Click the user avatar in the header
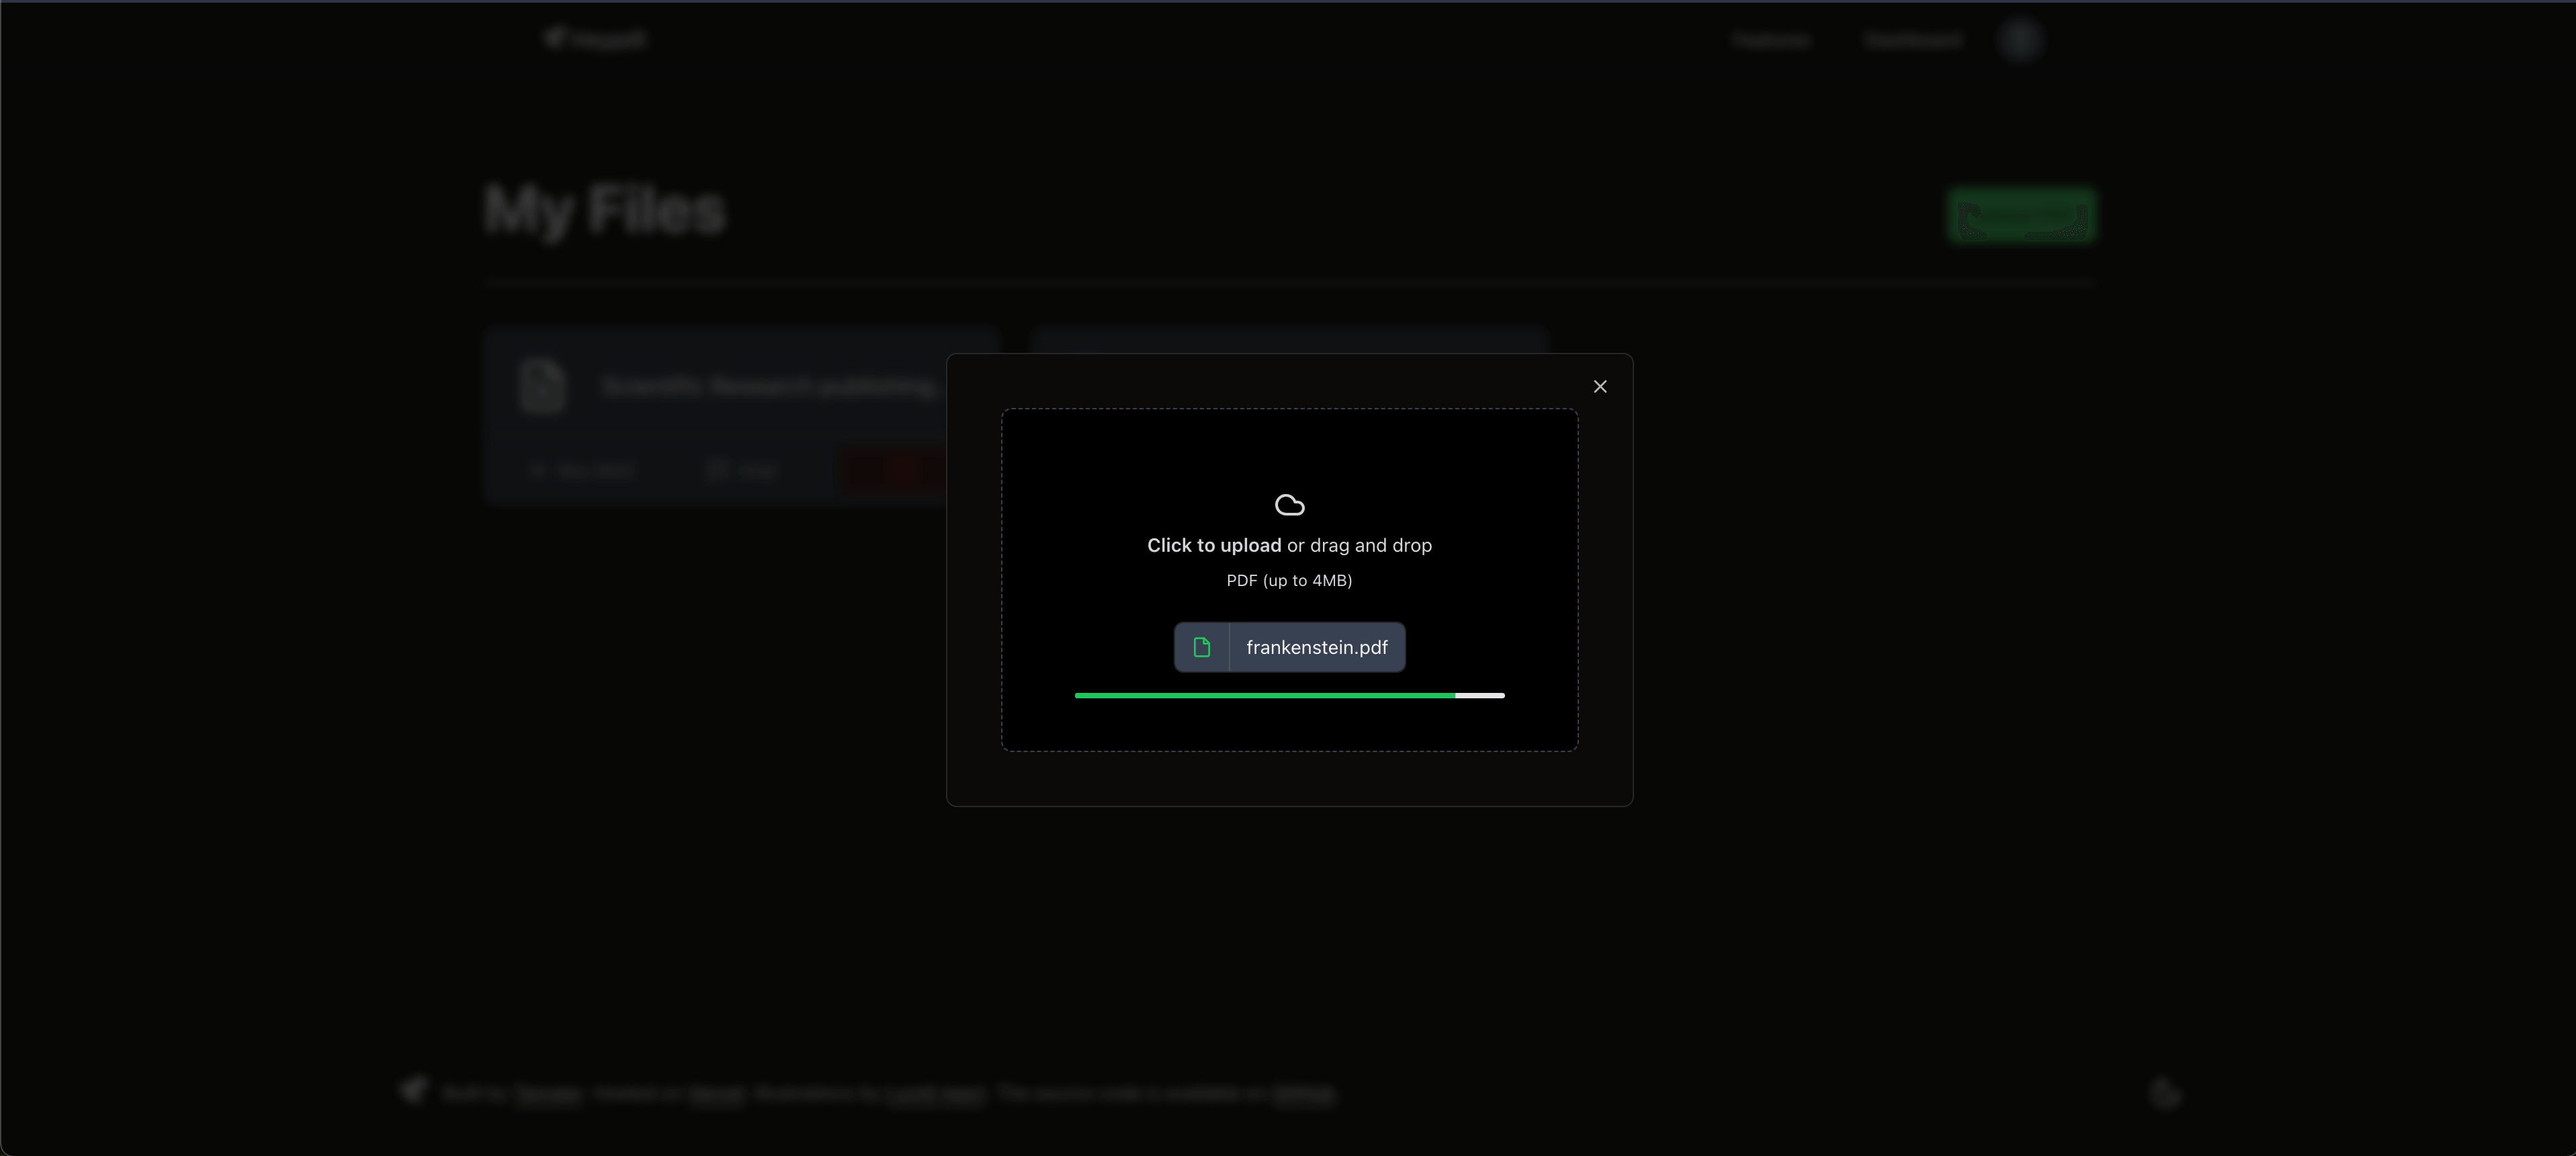This screenshot has height=1156, width=2576. pos(2020,40)
